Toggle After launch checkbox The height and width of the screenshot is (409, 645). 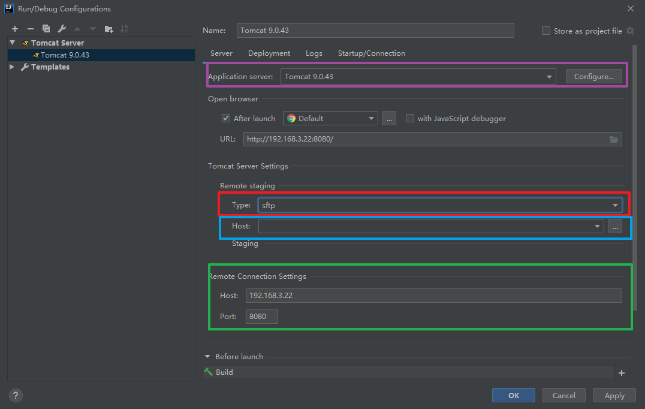coord(226,119)
